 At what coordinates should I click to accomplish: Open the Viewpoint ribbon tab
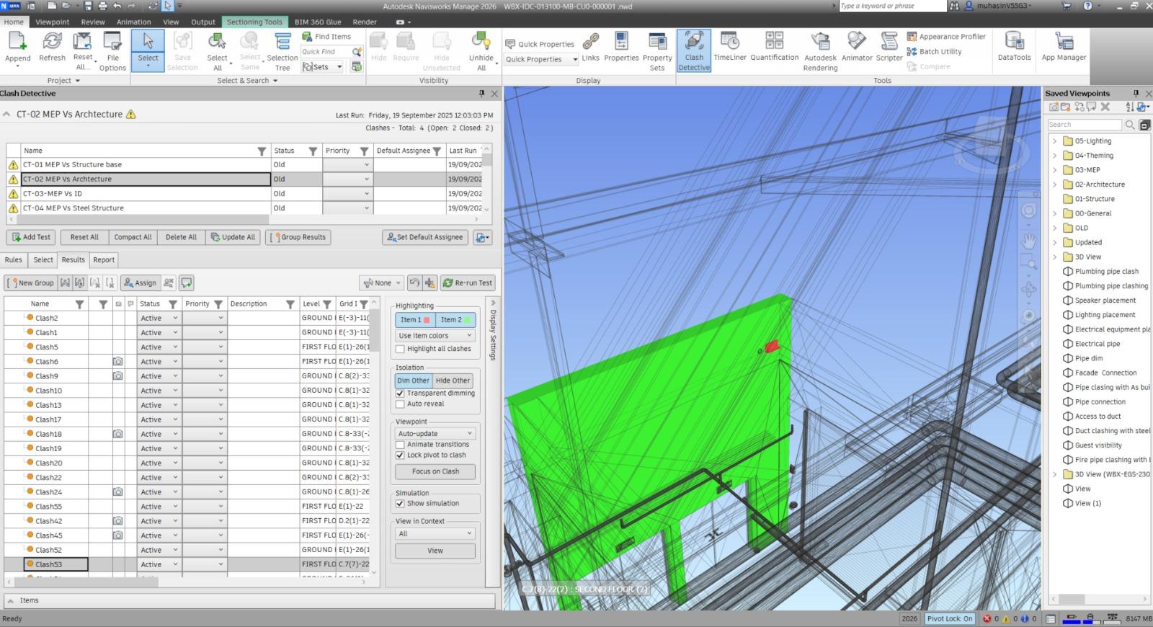[x=53, y=22]
